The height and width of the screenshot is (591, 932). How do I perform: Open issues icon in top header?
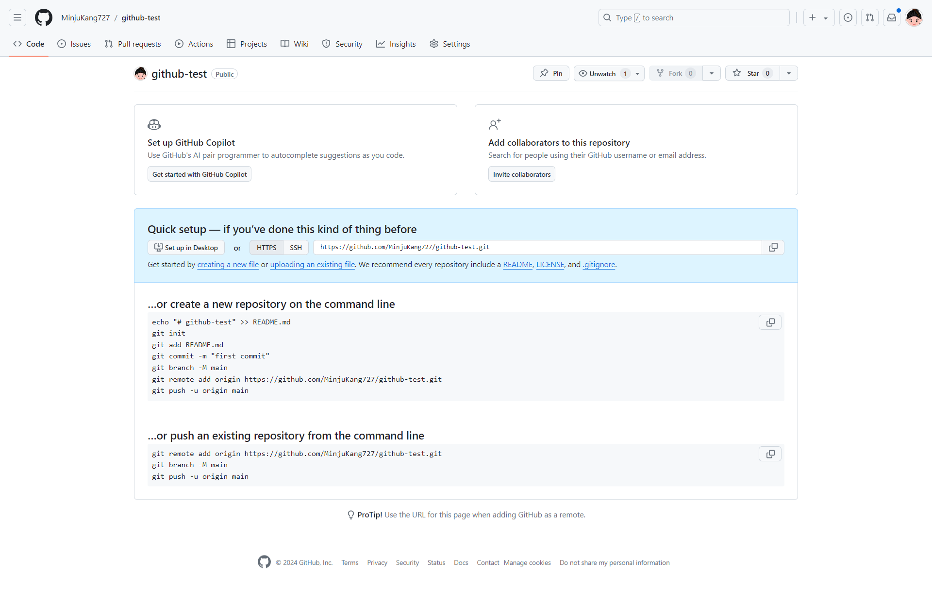848,18
